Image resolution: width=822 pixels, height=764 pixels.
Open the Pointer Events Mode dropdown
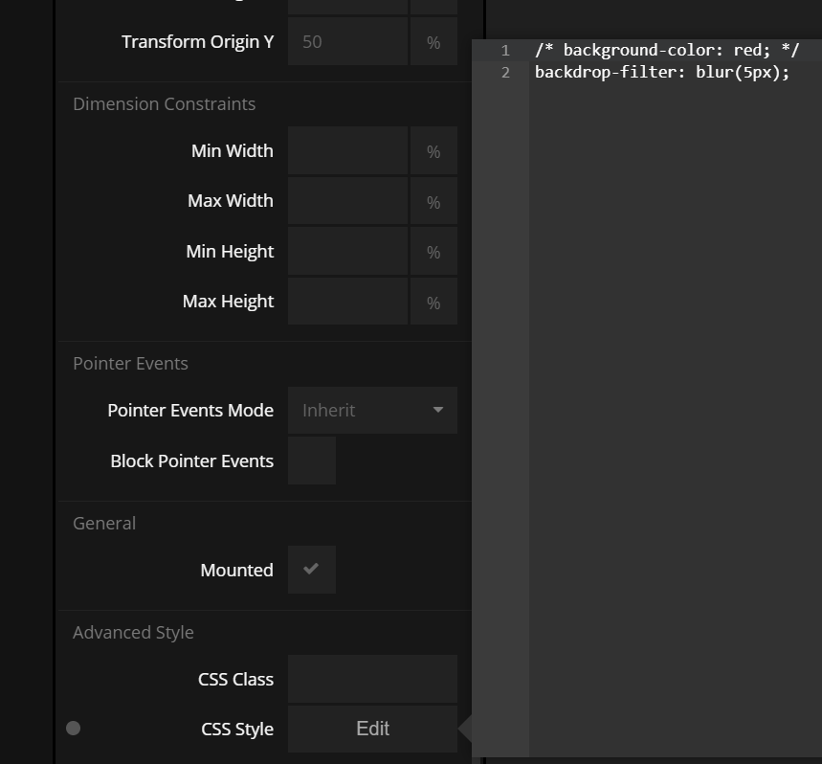click(x=372, y=410)
